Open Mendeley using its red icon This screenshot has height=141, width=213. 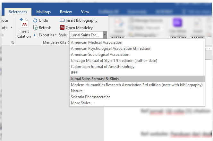tap(62, 28)
